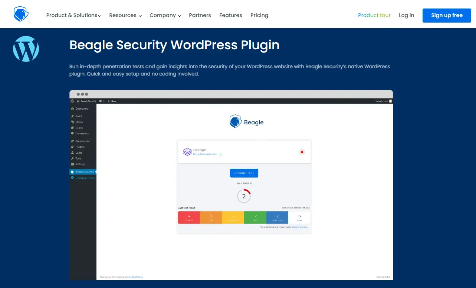
Task: Click the Dashboard gauge icon in sidebar
Action: (x=72, y=108)
